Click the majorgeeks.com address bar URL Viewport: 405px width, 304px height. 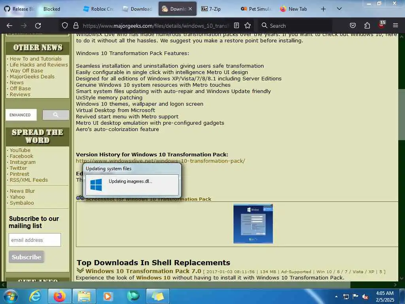coord(156,26)
